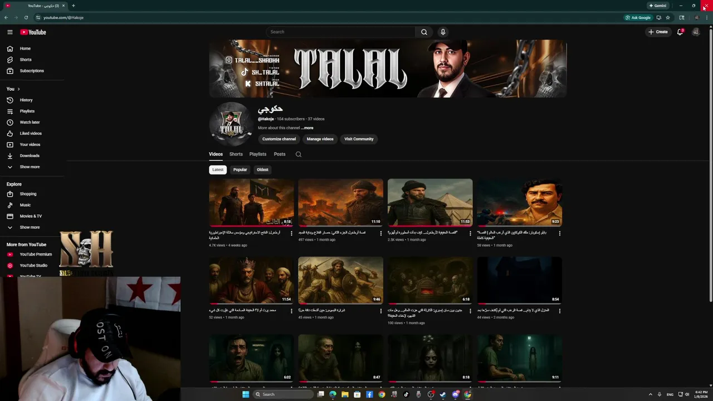Open options menu for the 8:54 video
The height and width of the screenshot is (401, 713).
[x=560, y=311]
